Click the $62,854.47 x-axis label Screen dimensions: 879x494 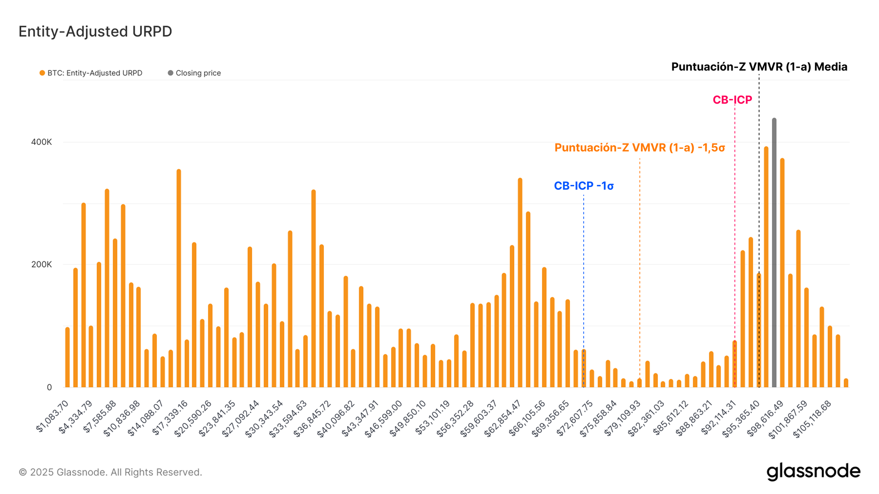tap(502, 418)
